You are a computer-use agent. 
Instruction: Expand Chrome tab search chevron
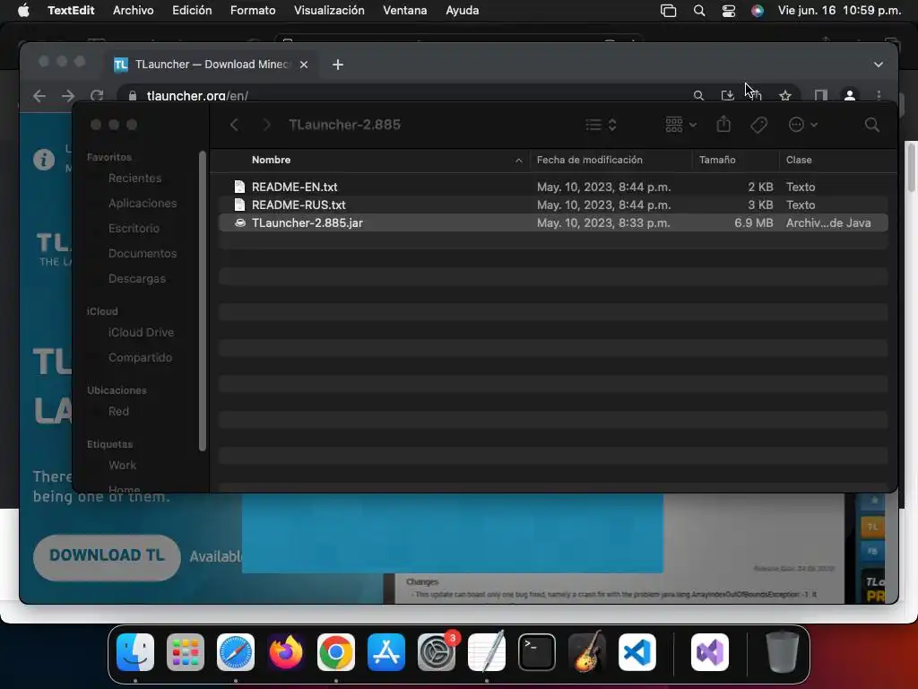(x=879, y=65)
